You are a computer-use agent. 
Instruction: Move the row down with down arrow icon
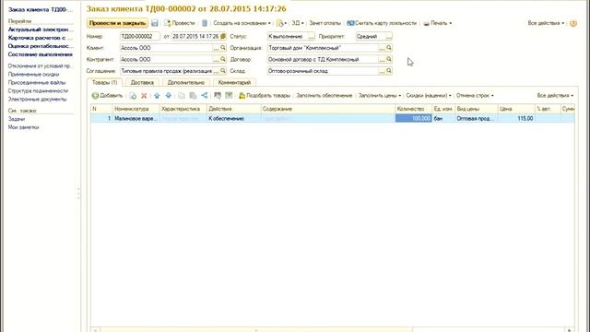(x=169, y=96)
